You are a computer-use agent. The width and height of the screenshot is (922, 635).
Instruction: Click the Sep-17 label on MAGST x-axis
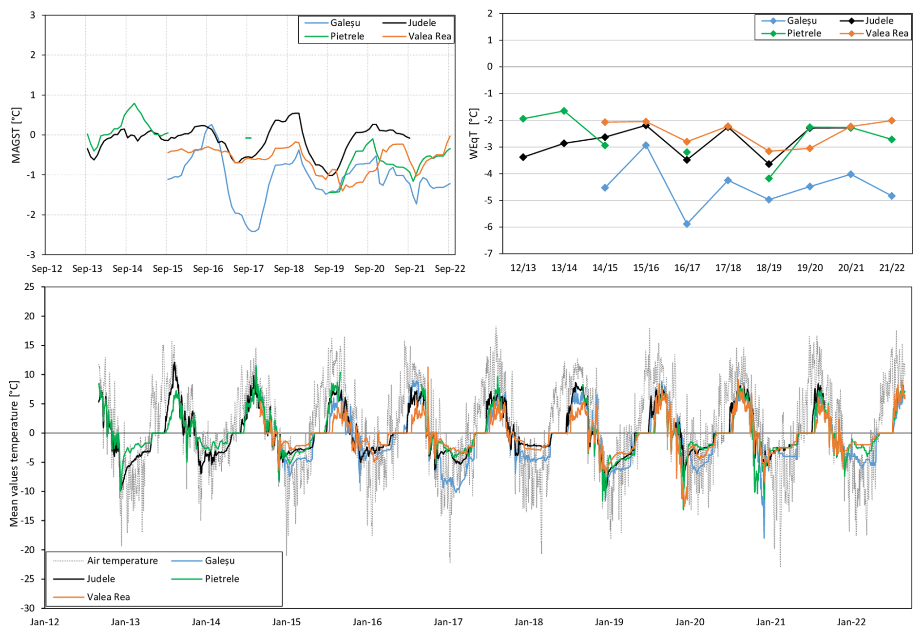(248, 269)
